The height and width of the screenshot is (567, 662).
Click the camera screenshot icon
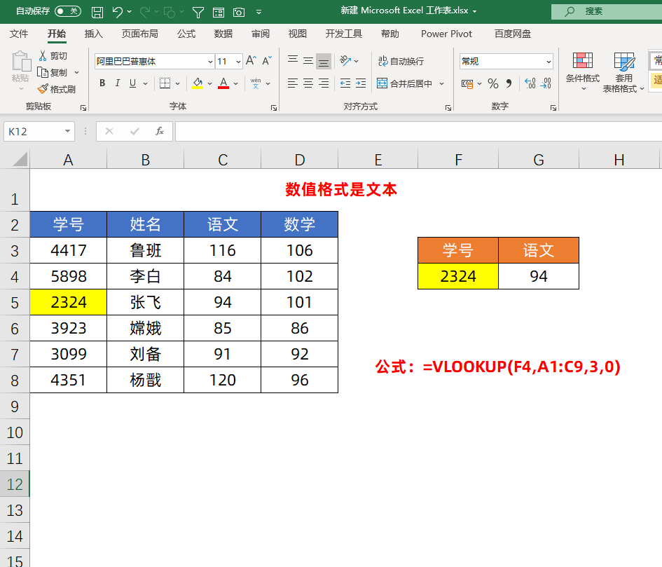(x=239, y=12)
